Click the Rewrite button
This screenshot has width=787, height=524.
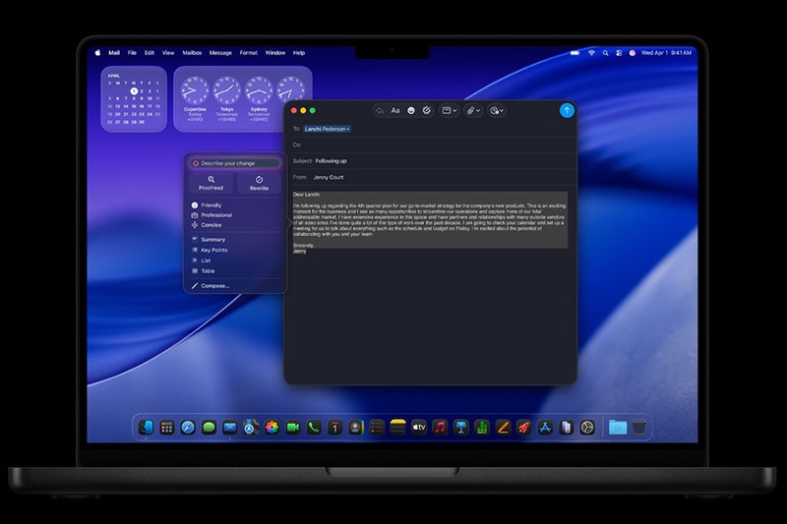[x=259, y=183]
